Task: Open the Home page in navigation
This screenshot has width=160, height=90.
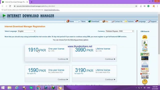Action: (70, 21)
